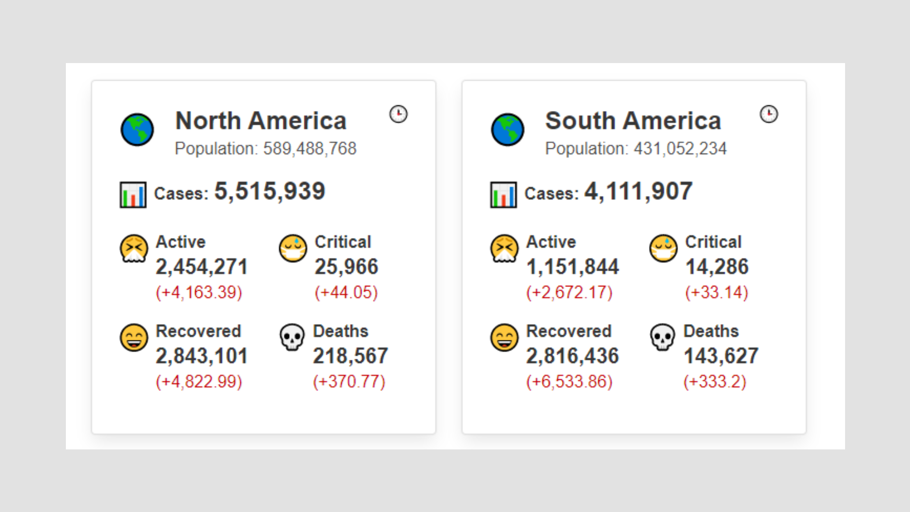Click the smiling face icon for South America Recovered
The image size is (910, 512).
click(504, 338)
